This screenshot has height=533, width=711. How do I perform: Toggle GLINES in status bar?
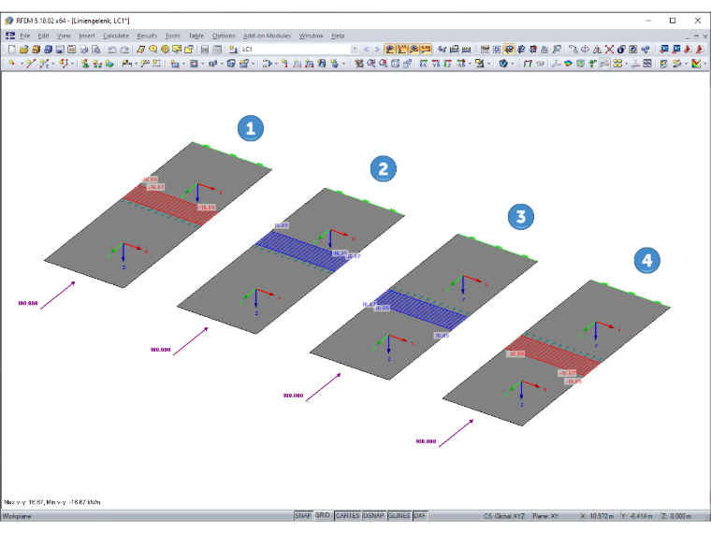click(399, 516)
